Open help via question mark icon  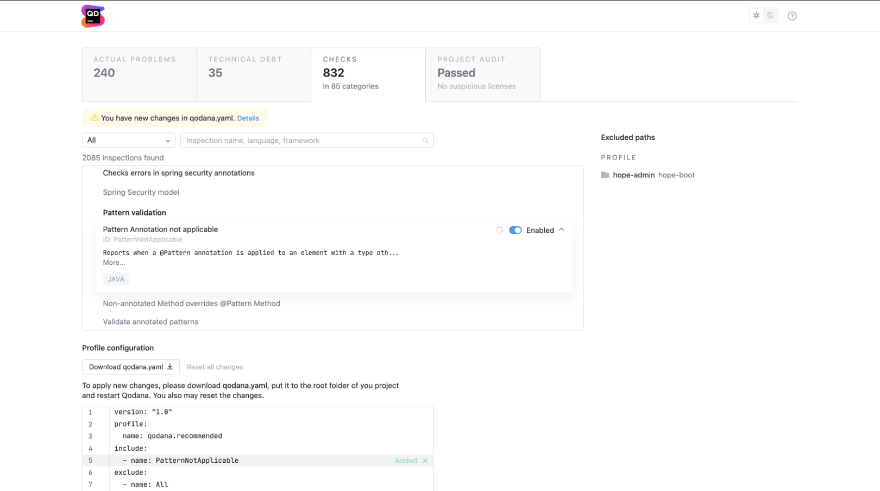pos(792,16)
